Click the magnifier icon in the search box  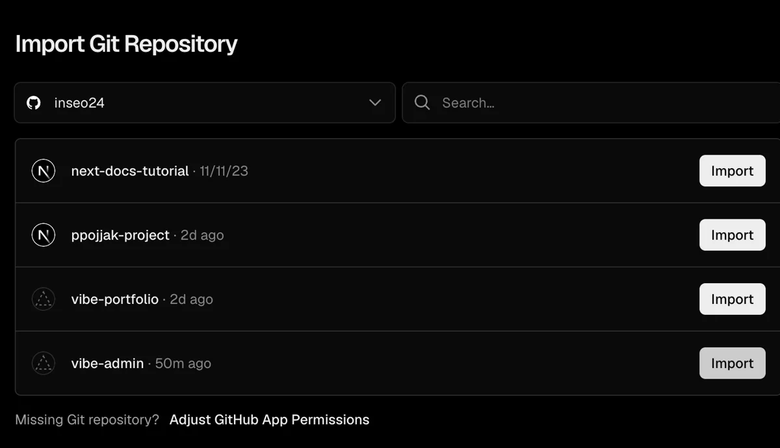pyautogui.click(x=422, y=103)
